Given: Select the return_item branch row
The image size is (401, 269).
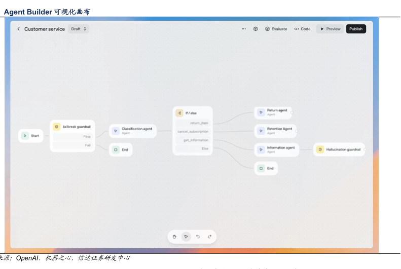Looking at the screenshot, I should (193, 123).
